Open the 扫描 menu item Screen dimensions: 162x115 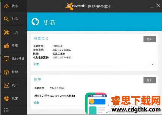(x=14, y=19)
